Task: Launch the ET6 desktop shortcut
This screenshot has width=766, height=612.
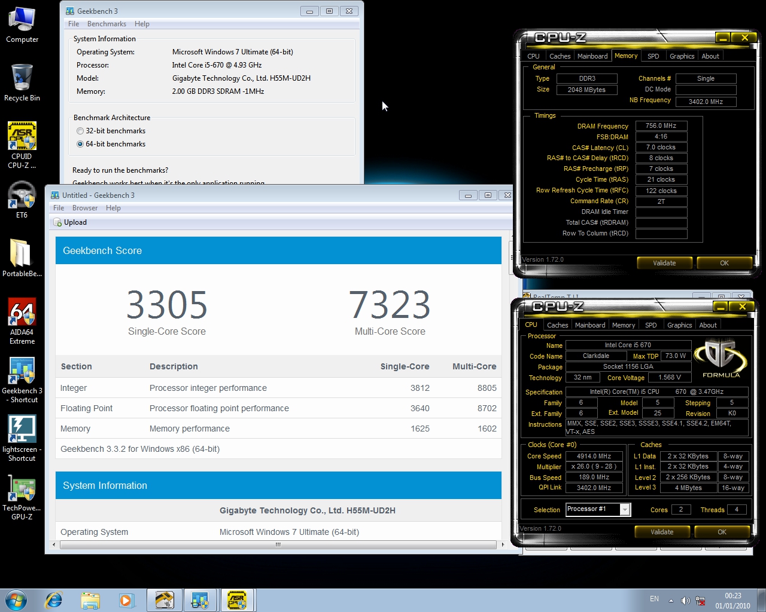Action: (22, 200)
